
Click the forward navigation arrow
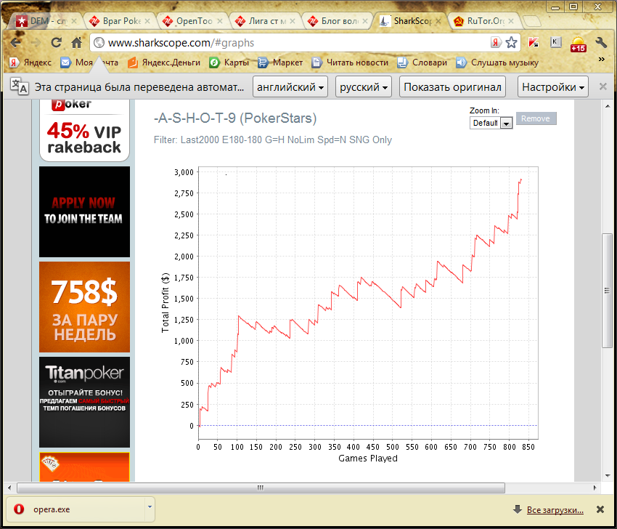click(36, 43)
